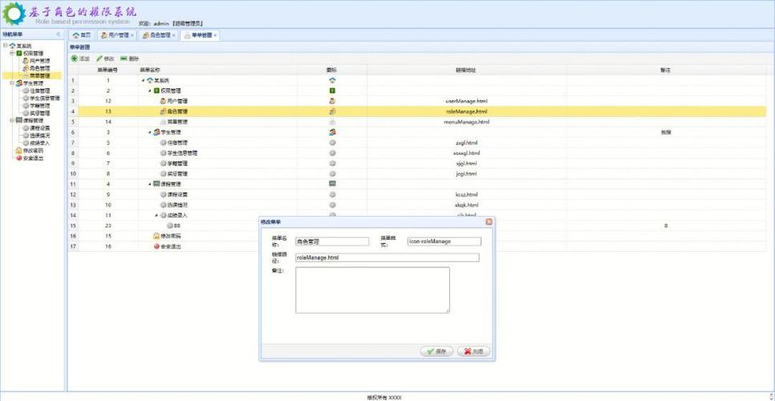Collapse the navigation sidebar with the double-arrow icon
775x401 pixels.
(x=58, y=34)
